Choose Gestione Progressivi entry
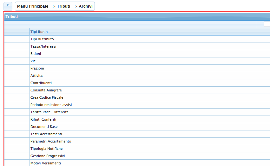This screenshot has width=270, height=166. 48,156
